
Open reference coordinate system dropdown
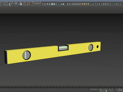pos(13,4)
